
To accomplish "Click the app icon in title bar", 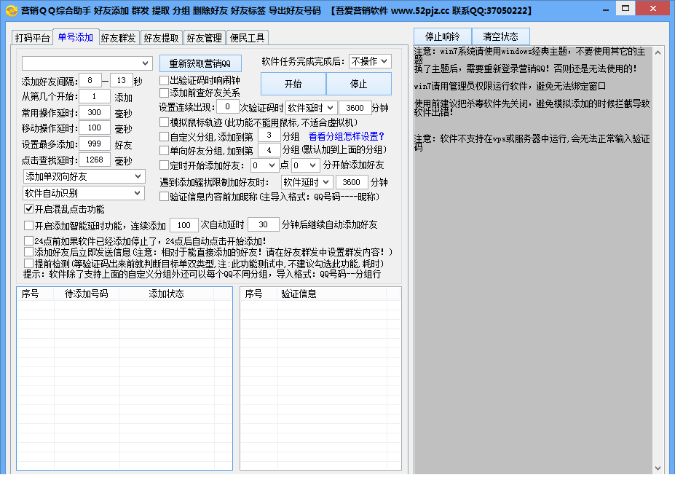I will [x=12, y=10].
